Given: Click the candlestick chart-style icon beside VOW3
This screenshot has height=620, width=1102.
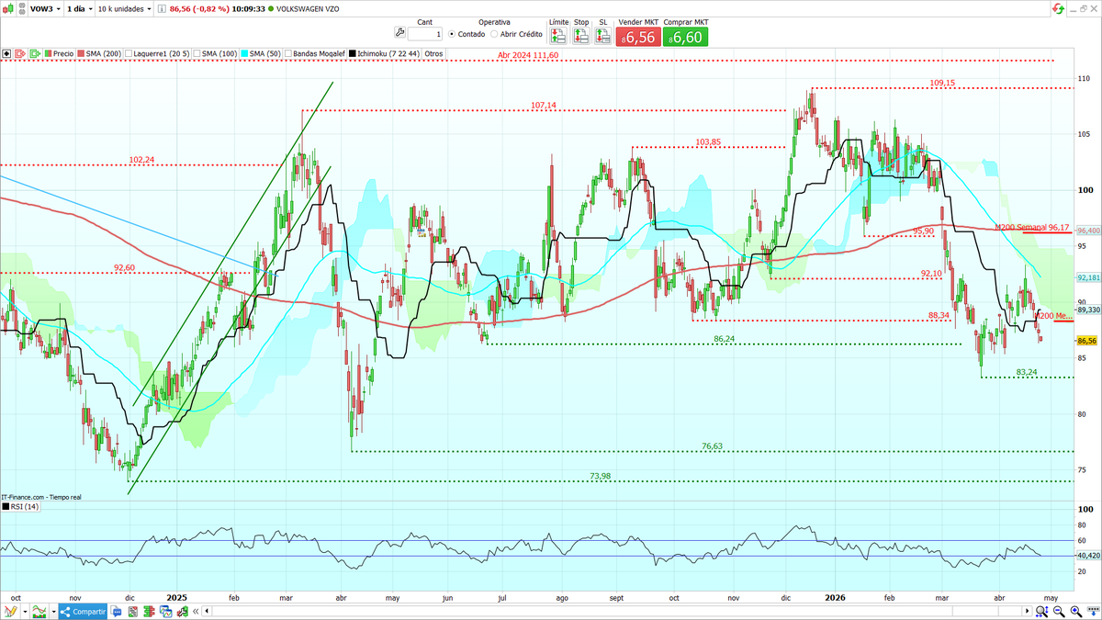Looking at the screenshot, I should (x=9, y=8).
